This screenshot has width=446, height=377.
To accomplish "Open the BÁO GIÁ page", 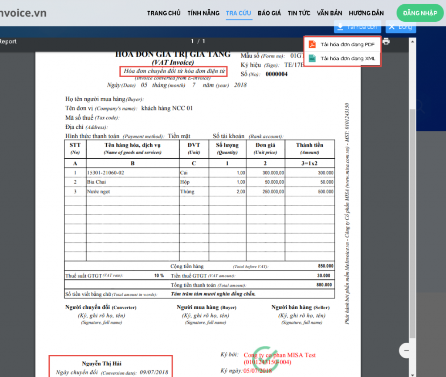I will click(269, 13).
